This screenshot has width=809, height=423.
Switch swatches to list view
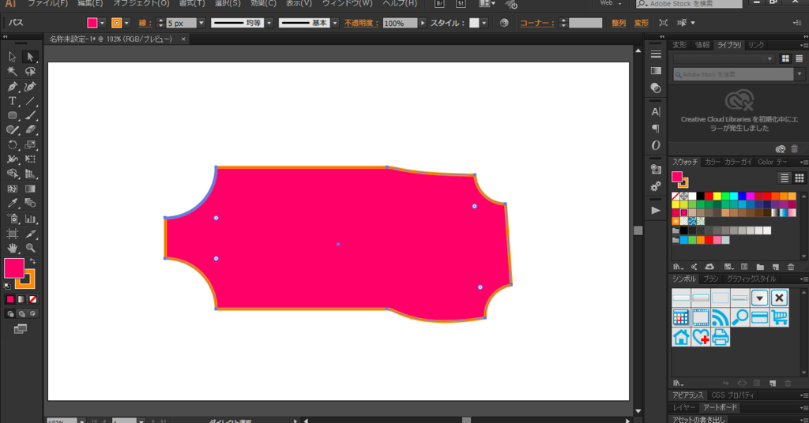click(785, 178)
